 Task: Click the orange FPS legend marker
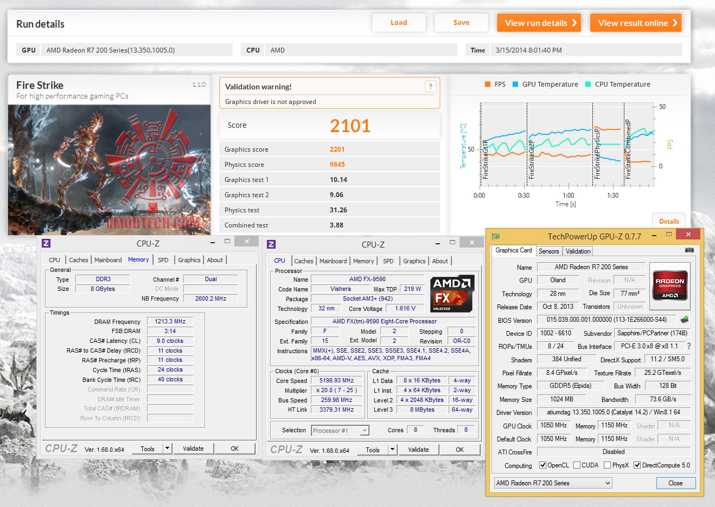click(x=487, y=84)
